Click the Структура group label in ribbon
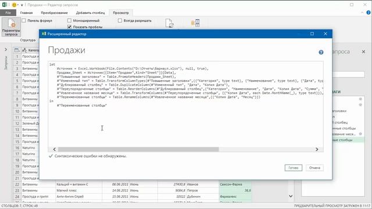The image size is (372, 209). click(28, 40)
